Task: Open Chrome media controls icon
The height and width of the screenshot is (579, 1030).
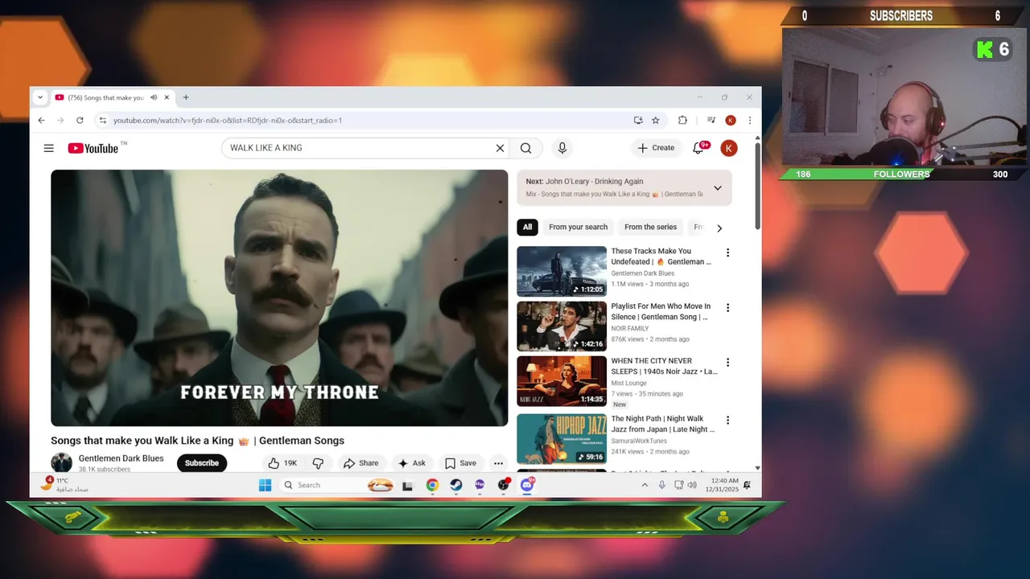Action: click(x=711, y=121)
